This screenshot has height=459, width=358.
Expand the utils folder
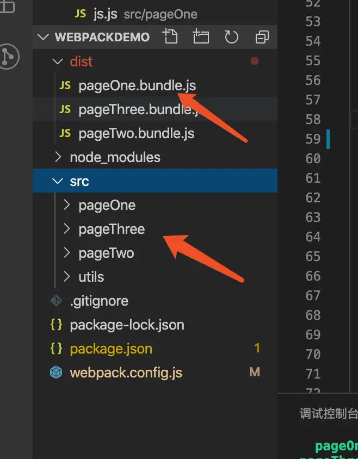(66, 277)
